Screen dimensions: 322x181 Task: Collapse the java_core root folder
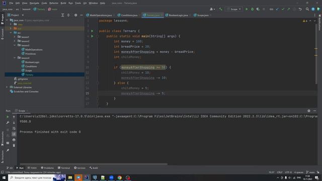pyautogui.click(x=7, y=20)
